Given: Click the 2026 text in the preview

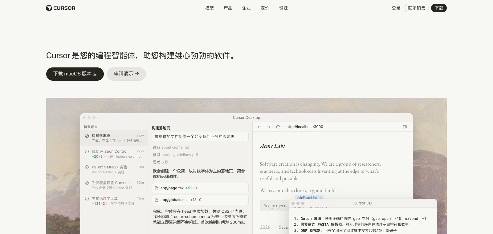Looking at the screenshot, I should (x=265, y=227).
